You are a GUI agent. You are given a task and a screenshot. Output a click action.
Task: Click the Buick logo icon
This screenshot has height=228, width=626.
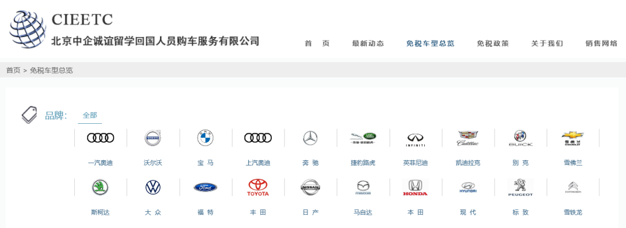point(521,138)
